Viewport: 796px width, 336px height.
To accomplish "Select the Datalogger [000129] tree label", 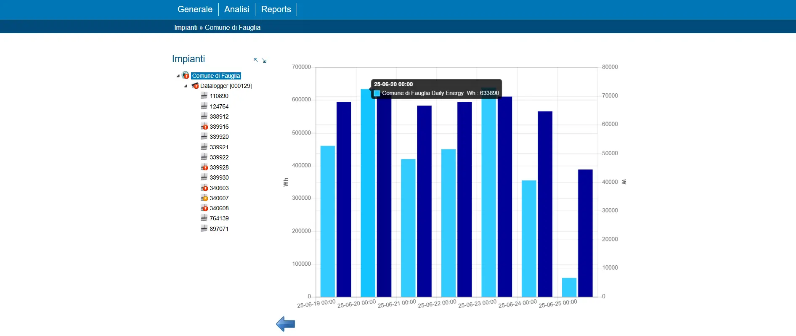I will pos(226,86).
